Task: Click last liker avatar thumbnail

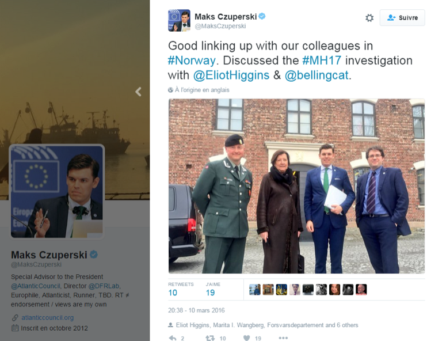Action: pyautogui.click(x=361, y=290)
